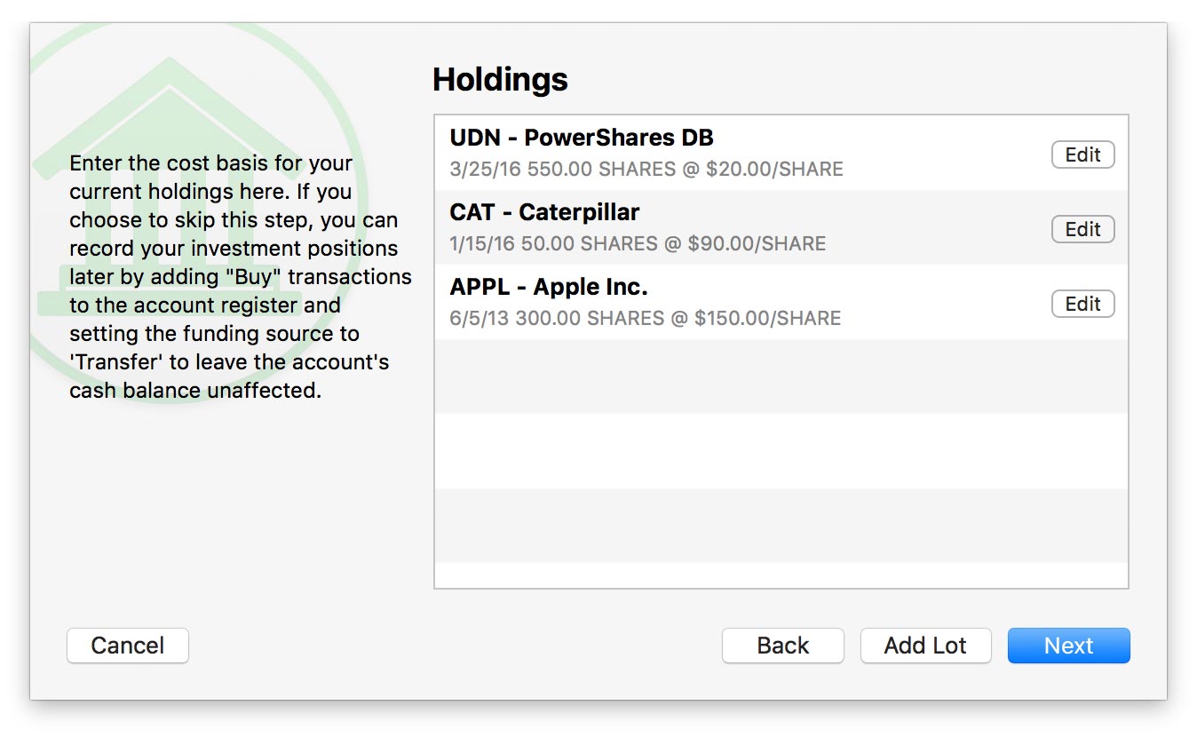1197x737 pixels.
Task: Select the UDN - PowerShares DB title
Action: pos(582,139)
